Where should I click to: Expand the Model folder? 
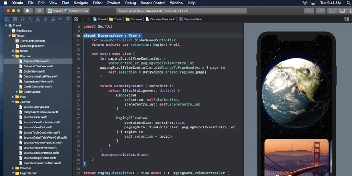13,51
